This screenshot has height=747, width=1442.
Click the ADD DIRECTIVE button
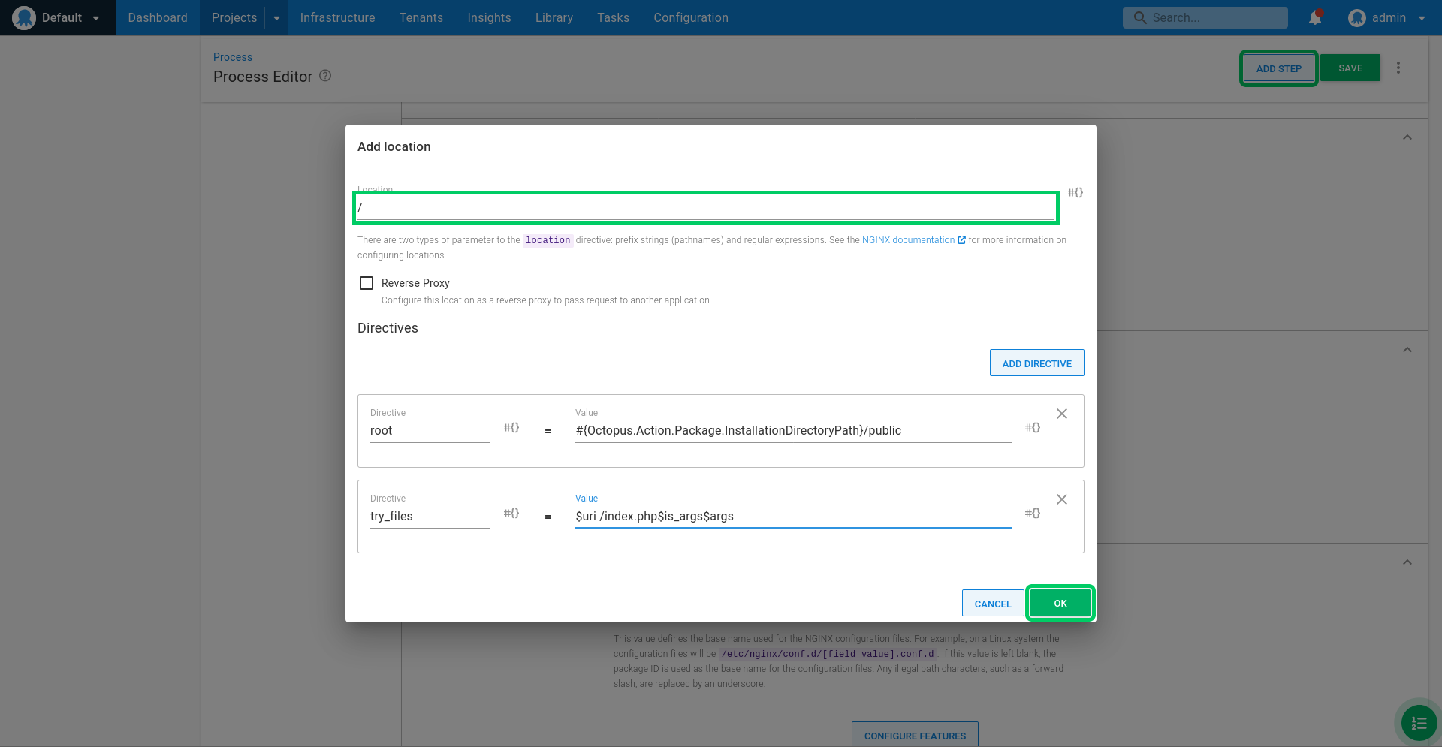(1037, 363)
